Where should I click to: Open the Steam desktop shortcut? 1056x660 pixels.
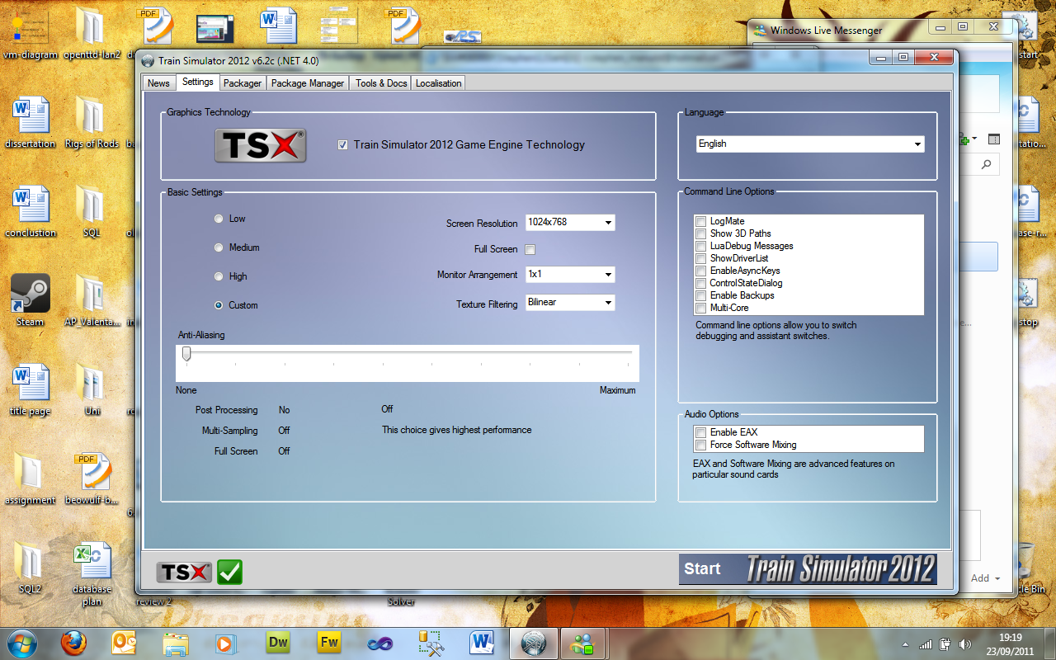31,294
